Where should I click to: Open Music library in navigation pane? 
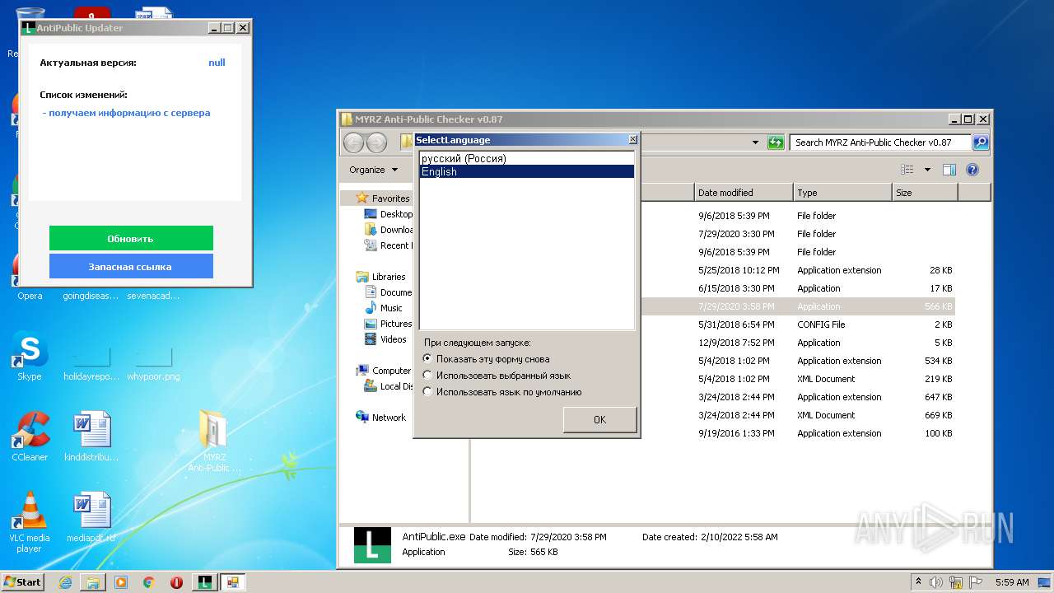[384, 308]
